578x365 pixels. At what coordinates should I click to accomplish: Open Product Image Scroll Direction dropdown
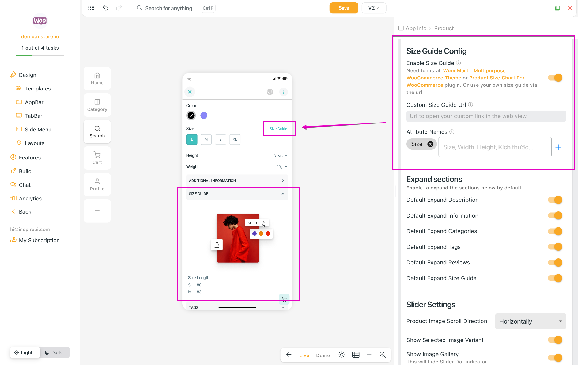(530, 321)
